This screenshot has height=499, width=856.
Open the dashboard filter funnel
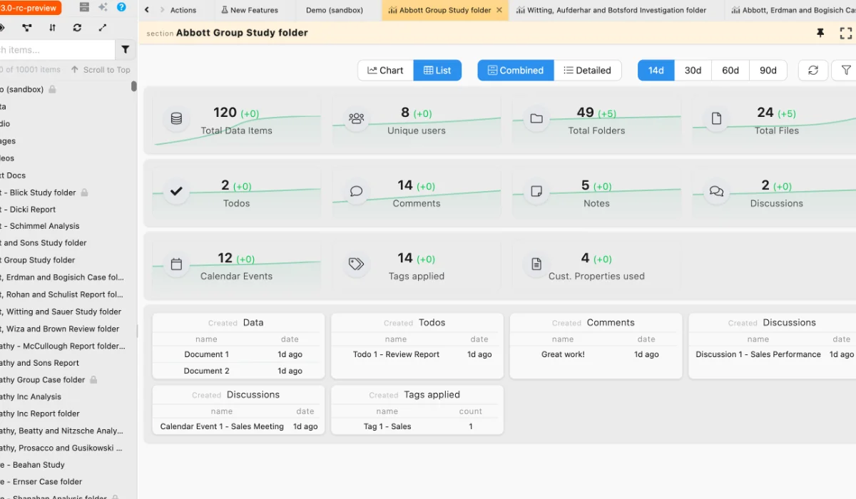click(846, 71)
